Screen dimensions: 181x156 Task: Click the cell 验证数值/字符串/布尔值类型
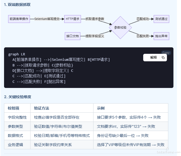[x=62, y=126]
